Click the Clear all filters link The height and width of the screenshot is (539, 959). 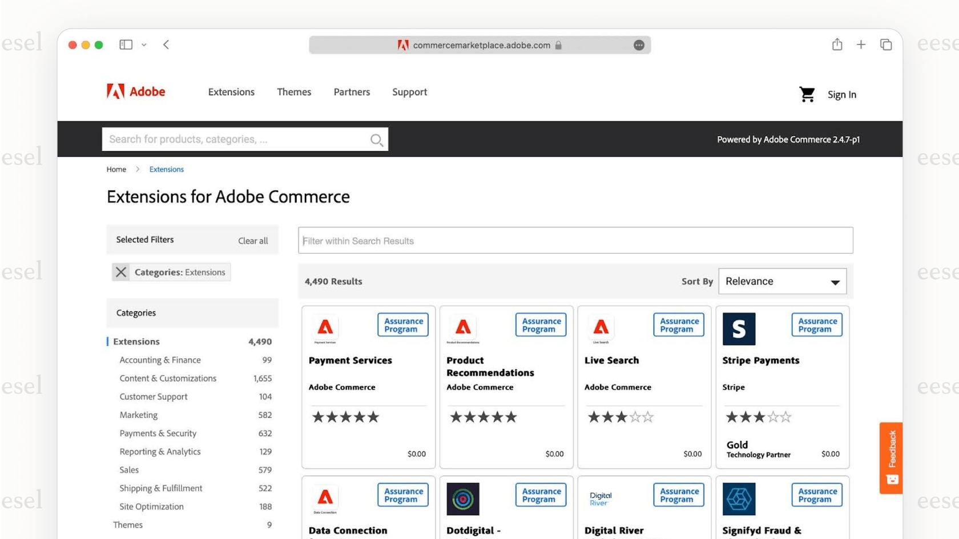pos(252,241)
